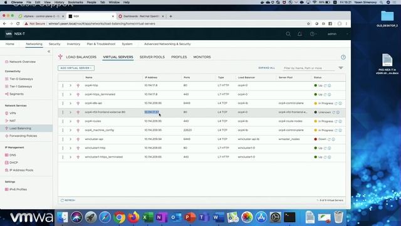
Task: Open Tier-1 Gateways in sidebar
Action: pyautogui.click(x=21, y=87)
